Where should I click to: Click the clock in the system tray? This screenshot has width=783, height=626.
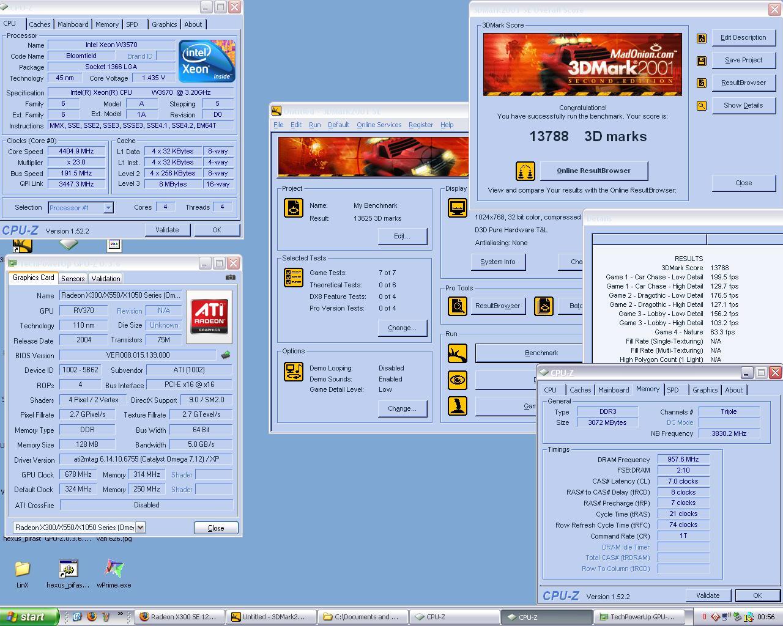(766, 617)
